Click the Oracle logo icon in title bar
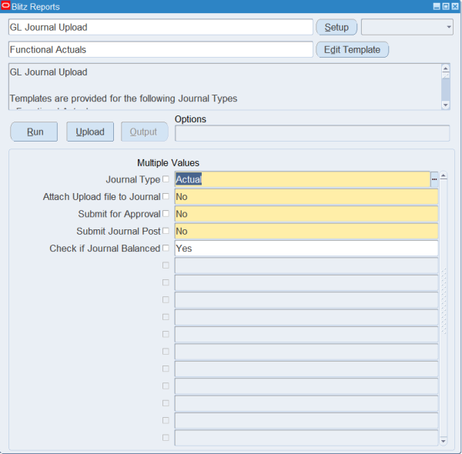Screen dimensions: 462x454 pos(5,6)
